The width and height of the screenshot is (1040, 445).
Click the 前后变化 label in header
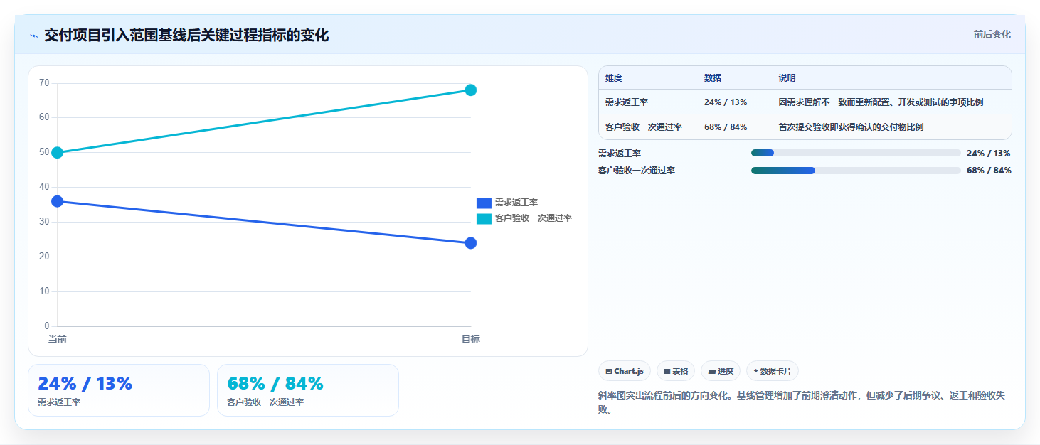point(992,35)
